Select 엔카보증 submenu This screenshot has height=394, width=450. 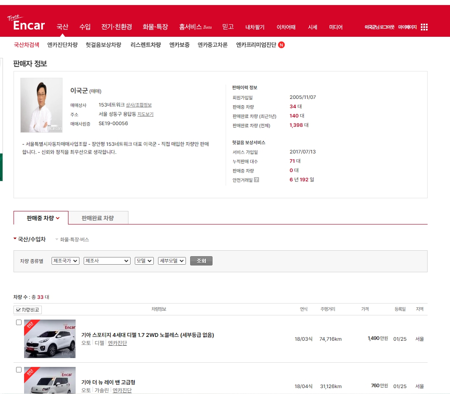coord(180,45)
